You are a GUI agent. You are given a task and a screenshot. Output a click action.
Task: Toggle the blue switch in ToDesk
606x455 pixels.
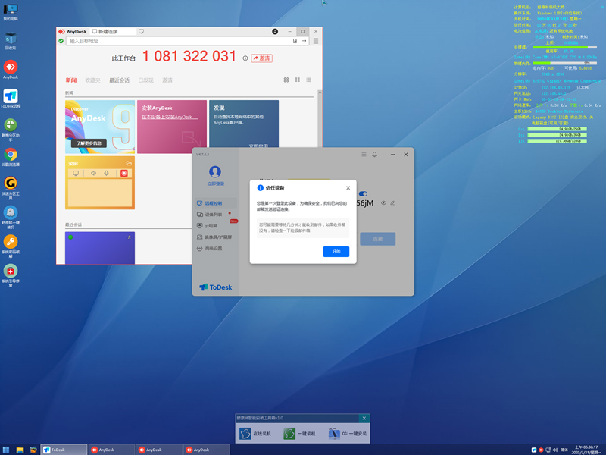pos(363,193)
